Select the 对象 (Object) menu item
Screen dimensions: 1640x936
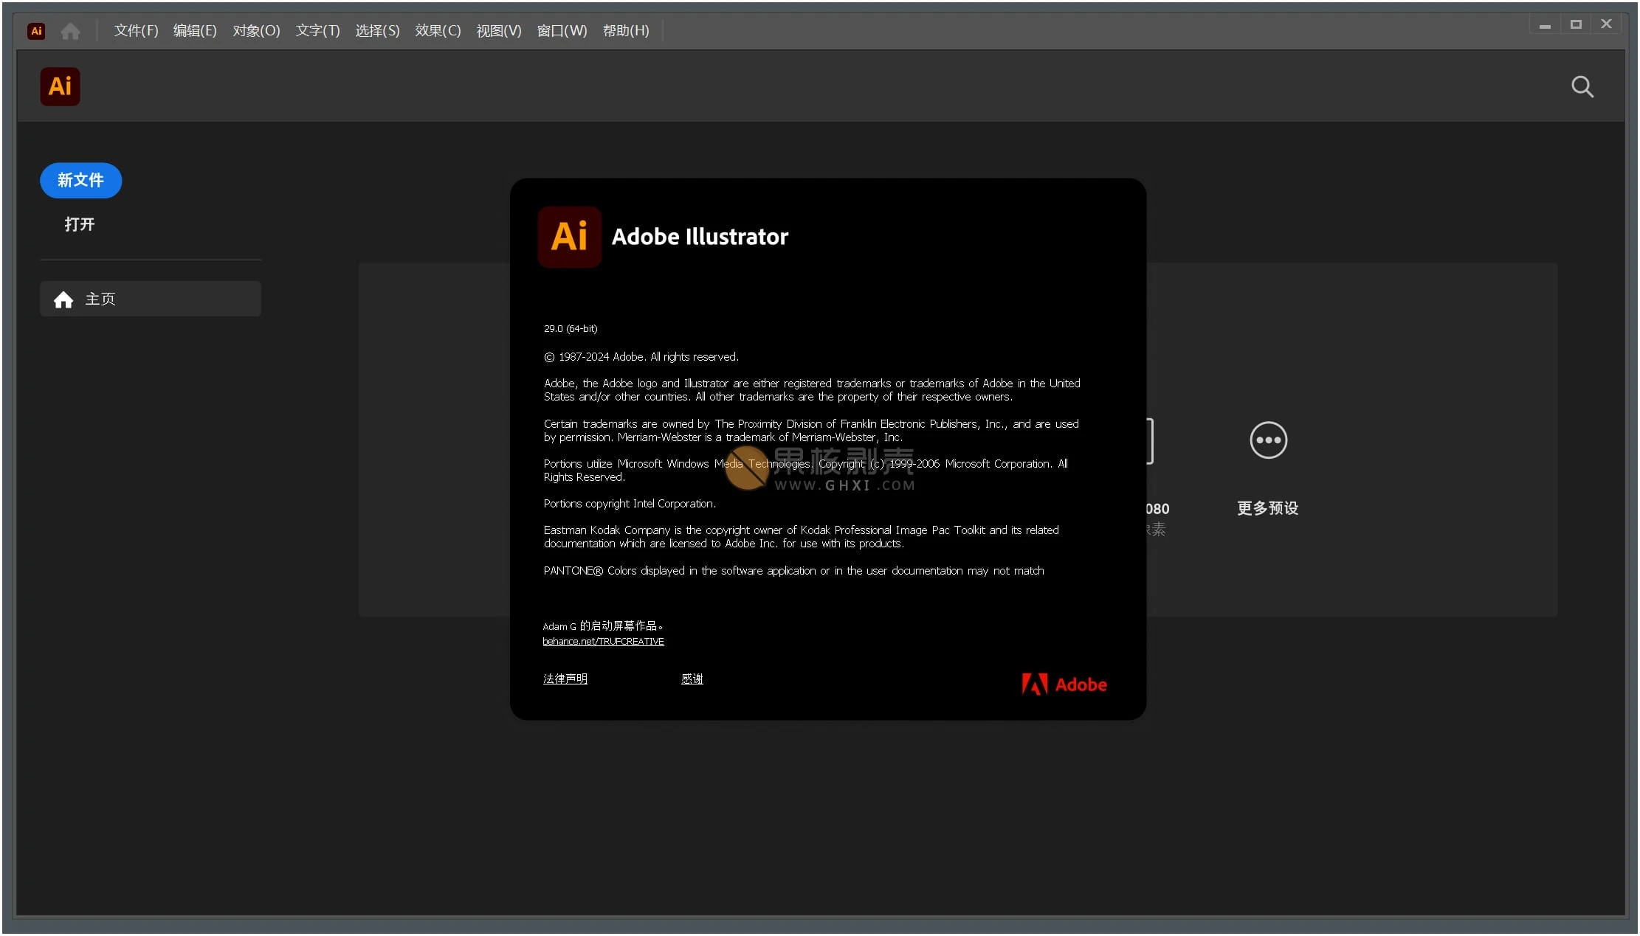coord(253,30)
